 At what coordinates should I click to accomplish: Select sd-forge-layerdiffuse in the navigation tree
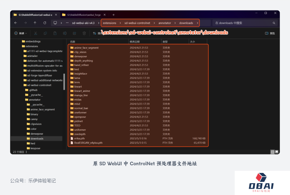click(38, 75)
